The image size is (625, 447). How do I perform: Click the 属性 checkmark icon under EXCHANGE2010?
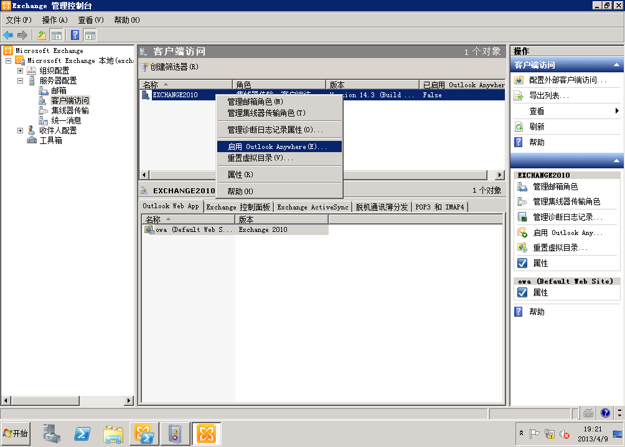click(522, 264)
